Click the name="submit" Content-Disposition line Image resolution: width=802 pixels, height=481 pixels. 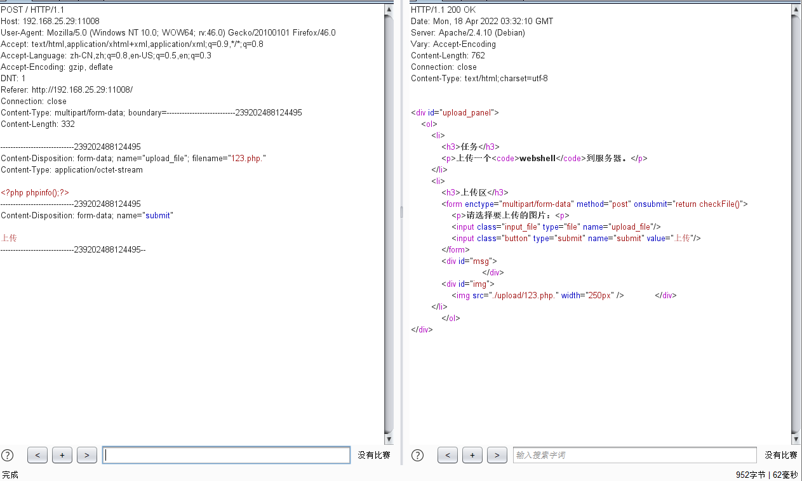[x=87, y=216]
